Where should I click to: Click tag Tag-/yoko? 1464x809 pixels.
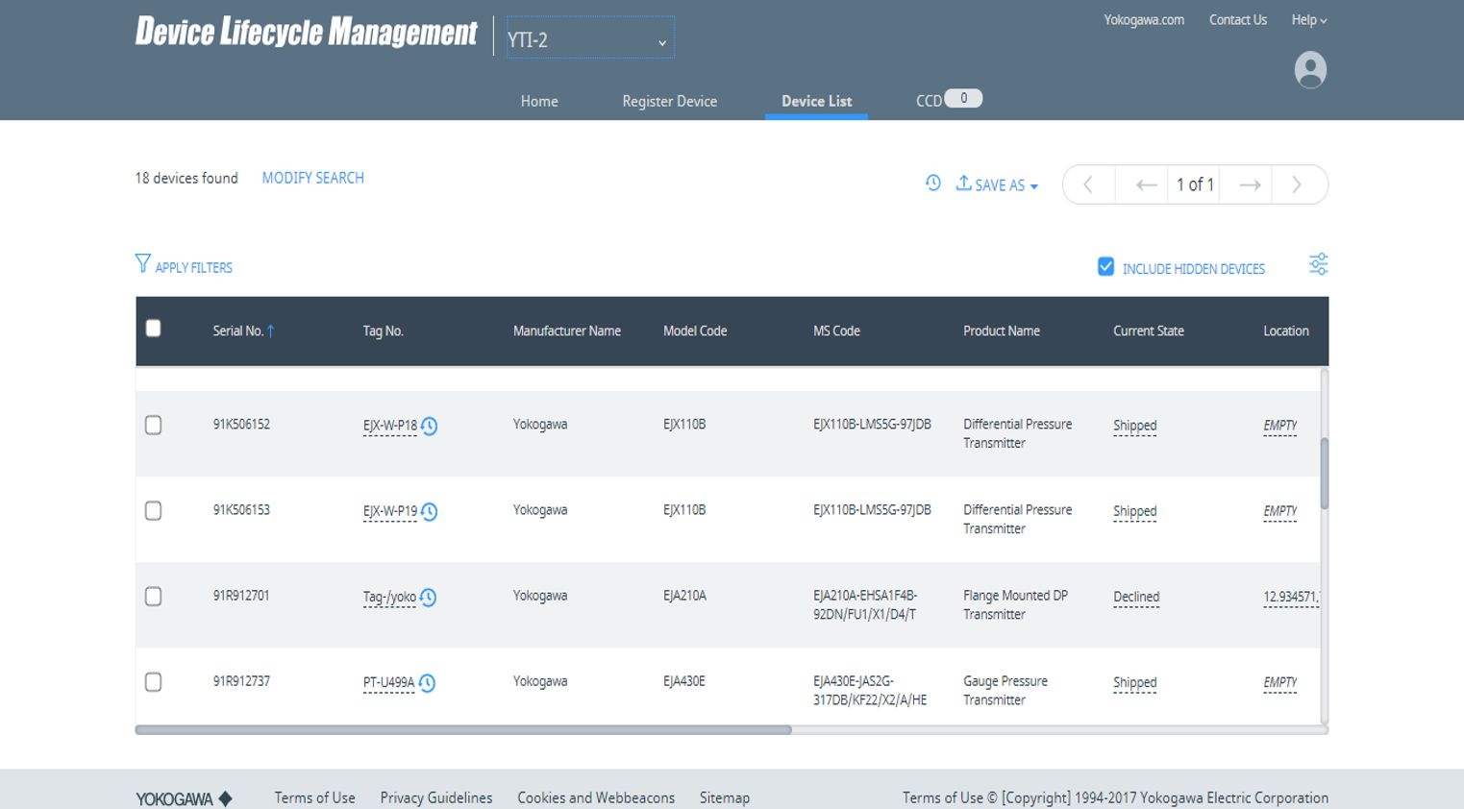(x=389, y=597)
